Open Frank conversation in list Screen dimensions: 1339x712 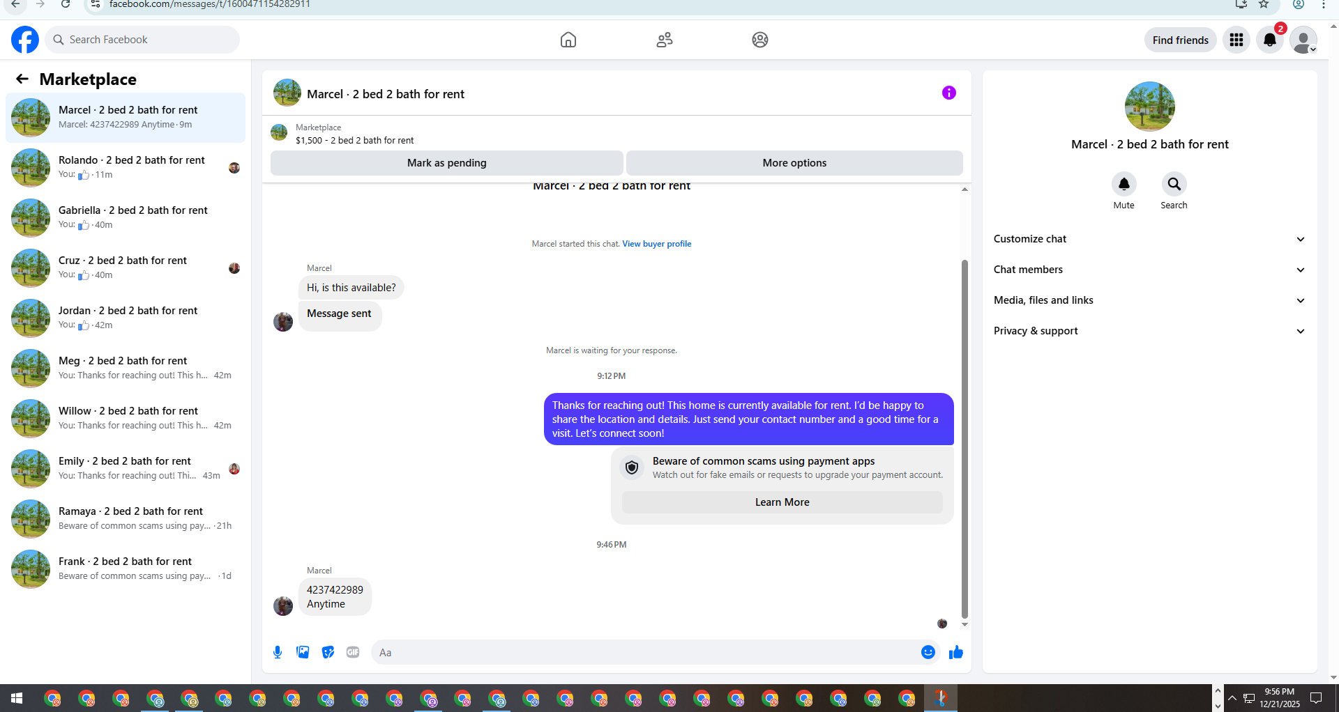click(126, 568)
